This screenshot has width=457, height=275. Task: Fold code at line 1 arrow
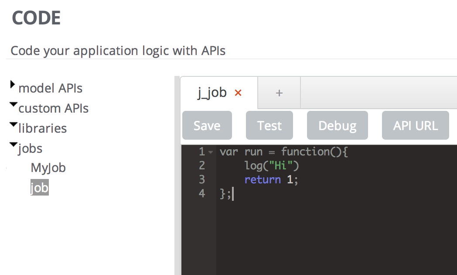tap(211, 152)
